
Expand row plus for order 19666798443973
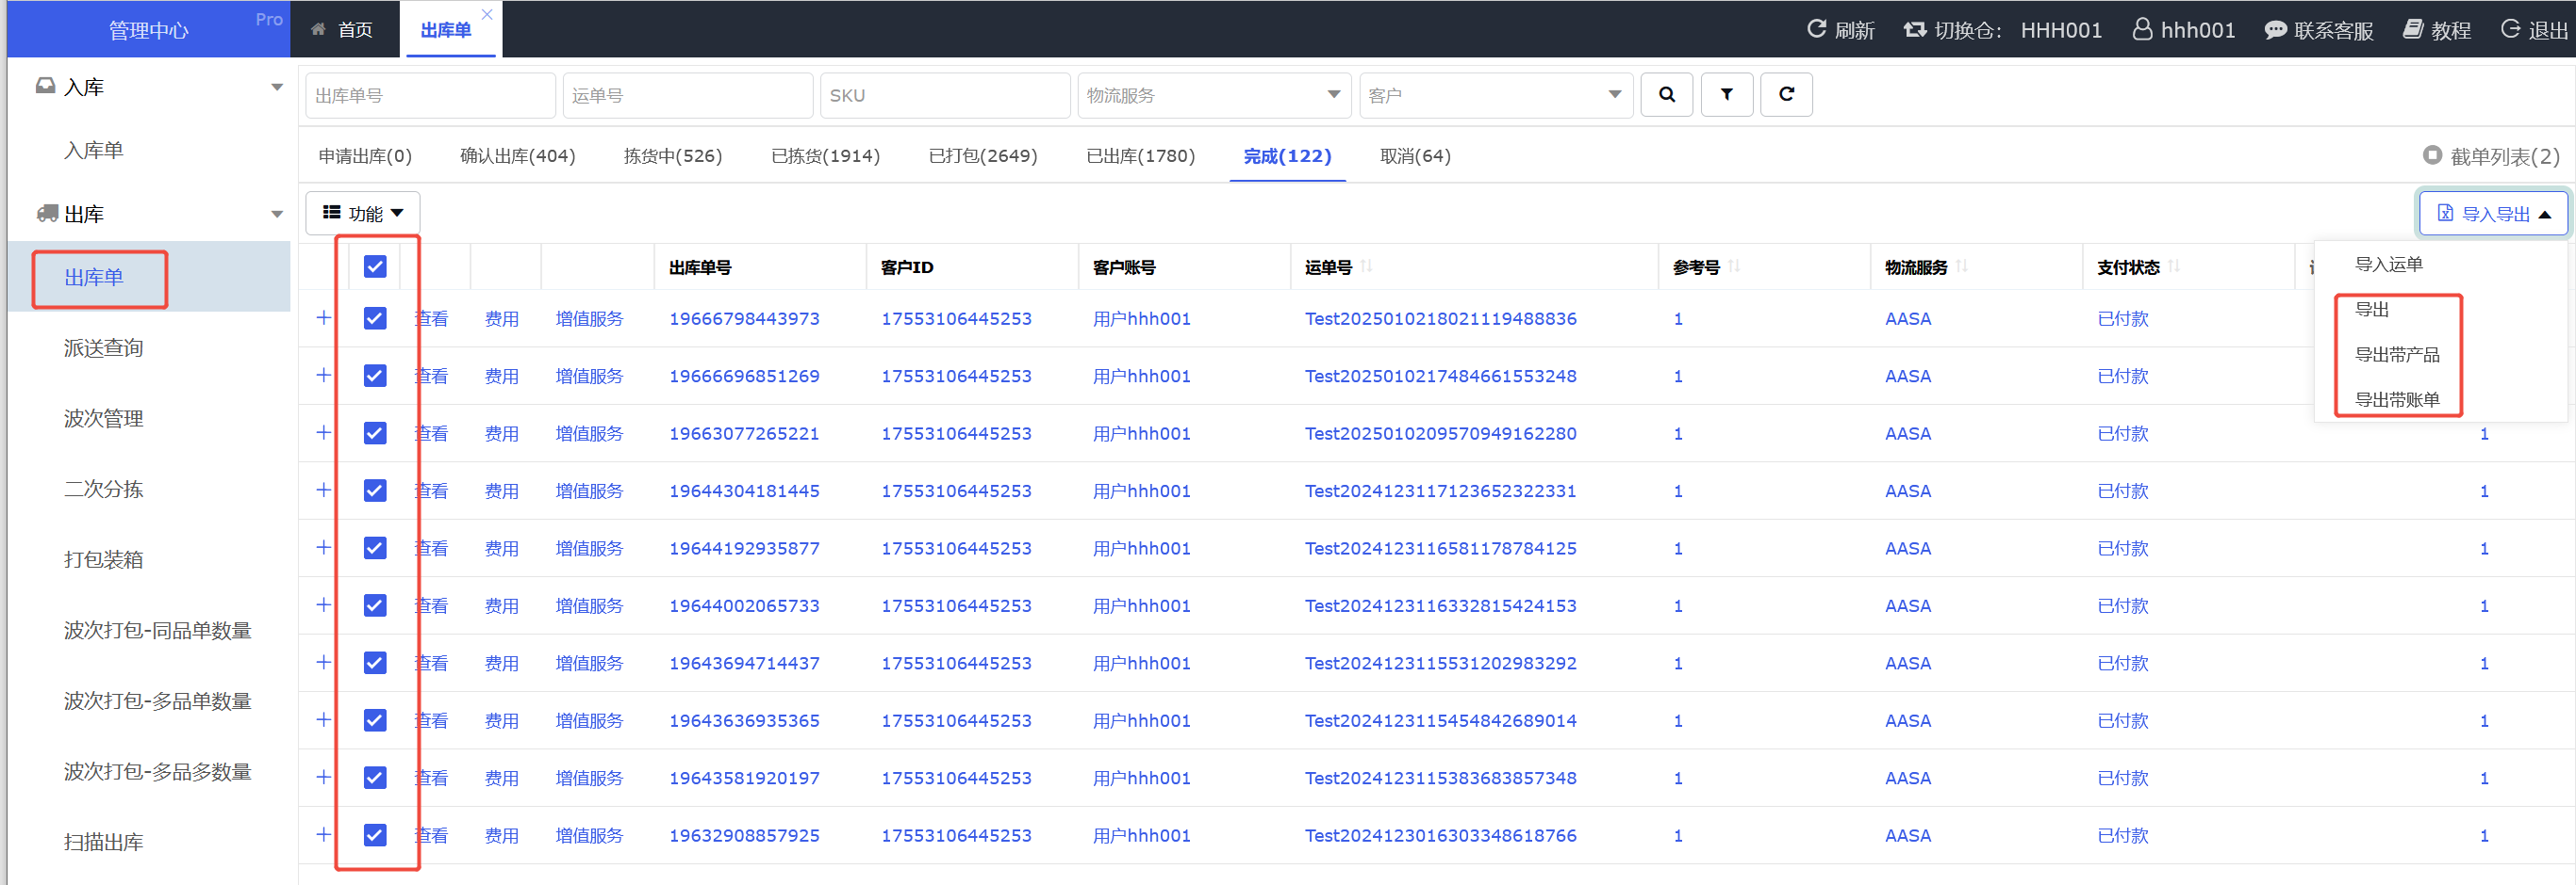(323, 317)
